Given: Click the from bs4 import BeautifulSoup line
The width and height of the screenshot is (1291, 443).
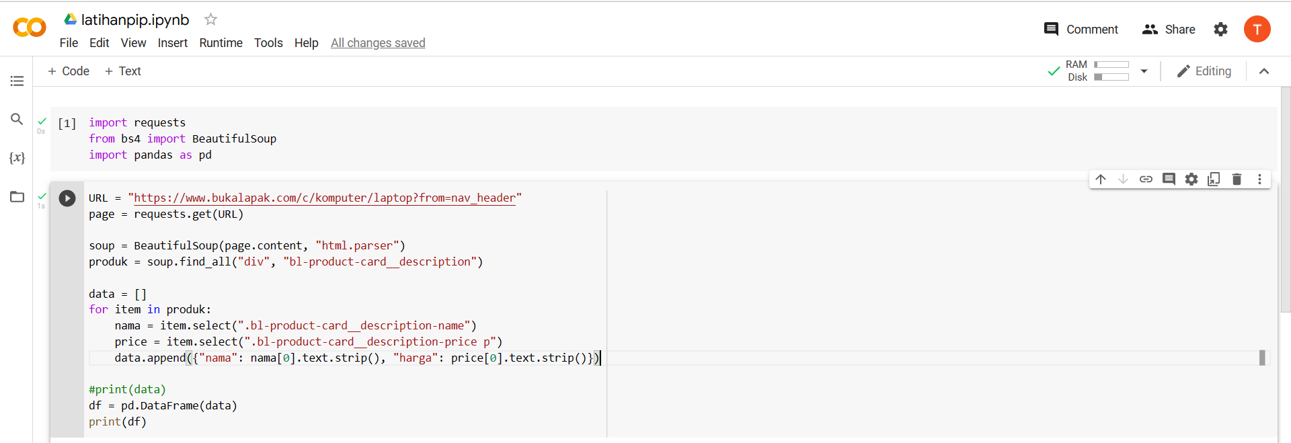Looking at the screenshot, I should point(182,139).
